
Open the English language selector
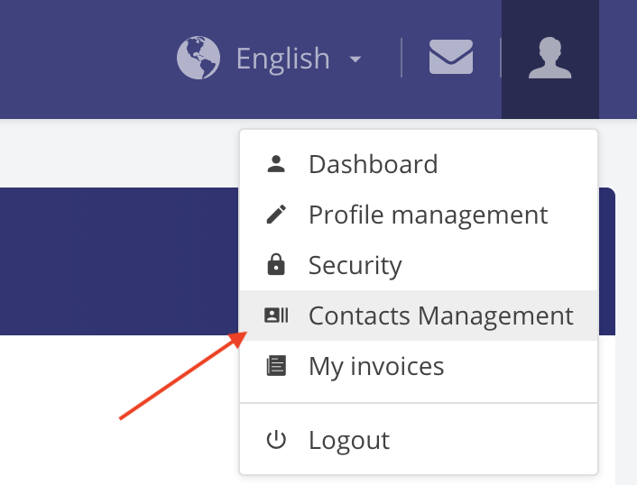click(x=269, y=58)
